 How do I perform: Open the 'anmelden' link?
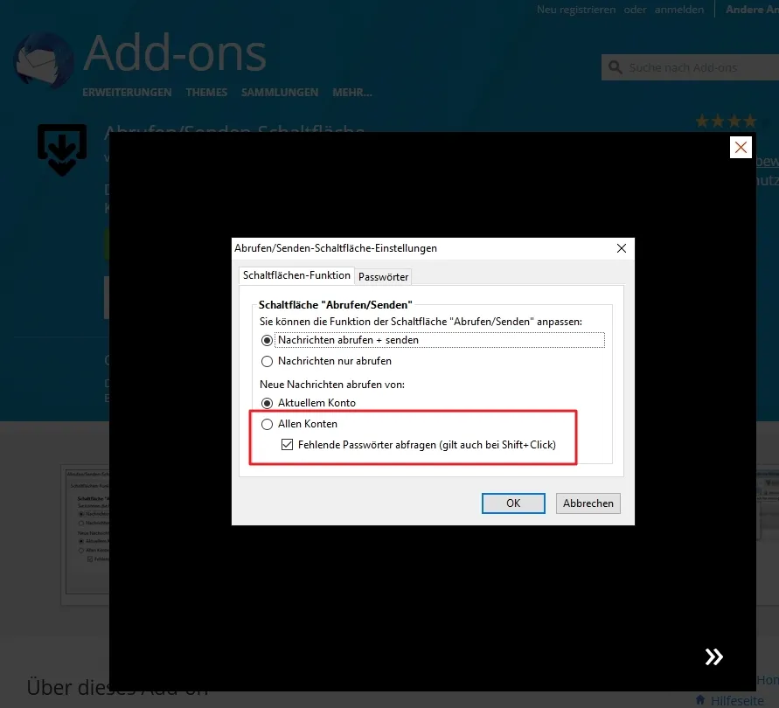click(x=679, y=10)
